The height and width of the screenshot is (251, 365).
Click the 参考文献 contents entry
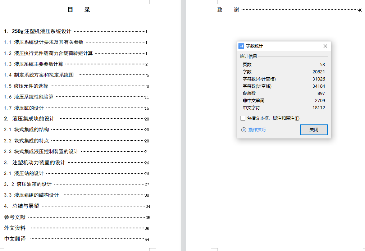coord(15,217)
